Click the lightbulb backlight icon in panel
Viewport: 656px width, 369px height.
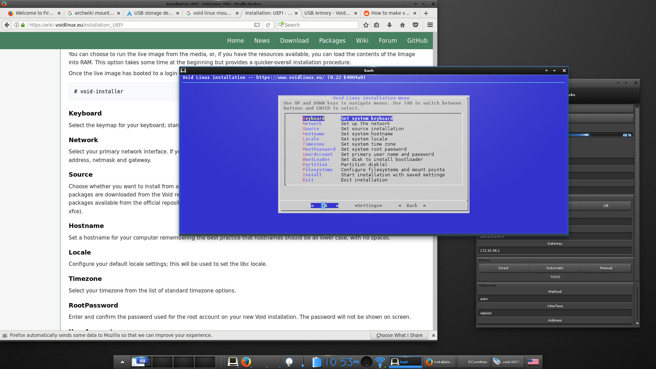289,362
